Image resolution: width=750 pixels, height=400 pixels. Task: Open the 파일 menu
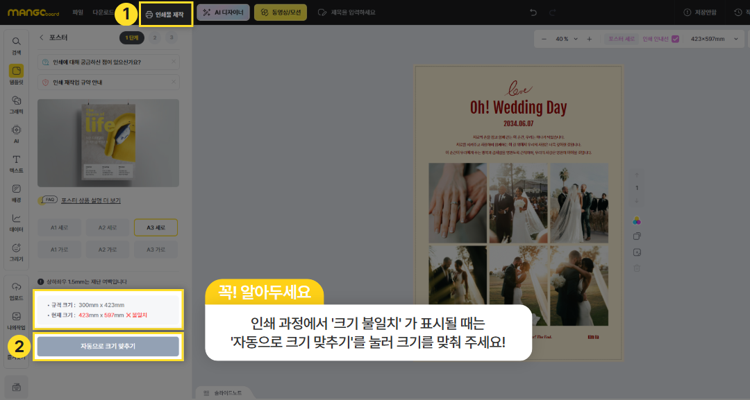pyautogui.click(x=78, y=12)
